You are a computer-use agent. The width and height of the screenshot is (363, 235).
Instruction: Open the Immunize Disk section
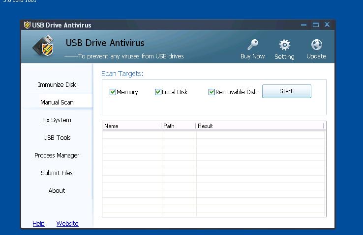point(57,85)
